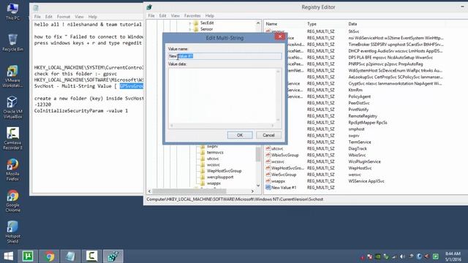
Task: Select the termsvcs folder in tree
Action: pyautogui.click(x=215, y=153)
